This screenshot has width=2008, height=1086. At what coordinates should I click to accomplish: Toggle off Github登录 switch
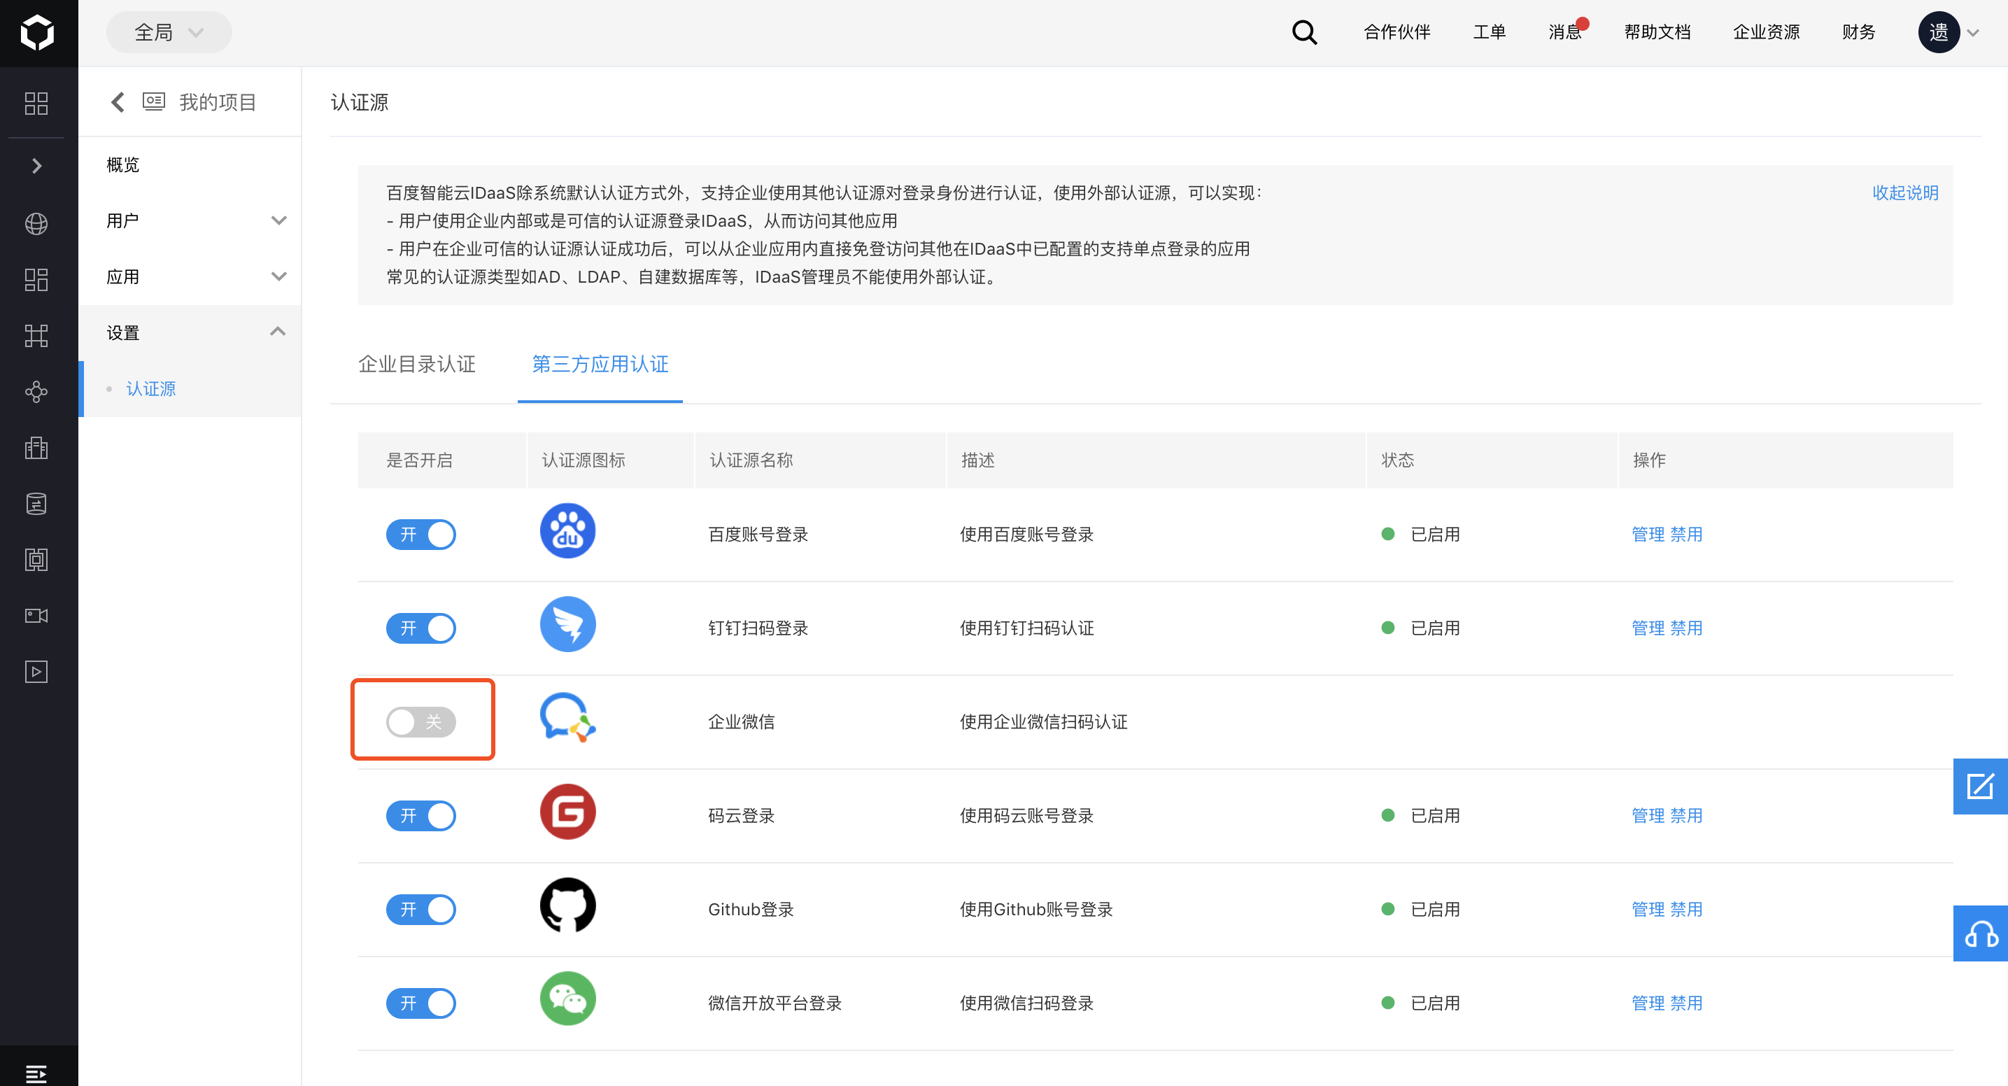tap(421, 909)
